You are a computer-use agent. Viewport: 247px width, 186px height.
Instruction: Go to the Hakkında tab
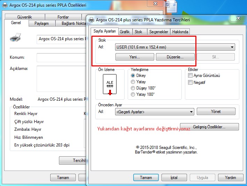[180, 32]
